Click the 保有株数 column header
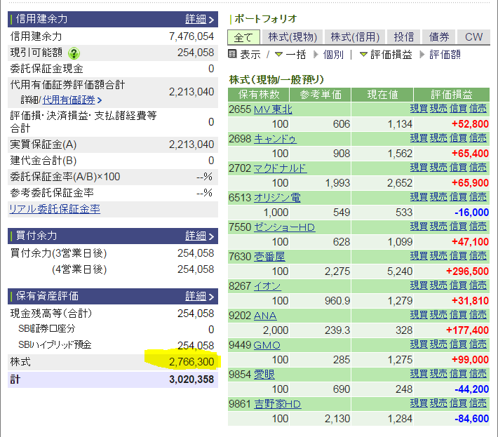The width and height of the screenshot is (498, 437). [x=259, y=95]
